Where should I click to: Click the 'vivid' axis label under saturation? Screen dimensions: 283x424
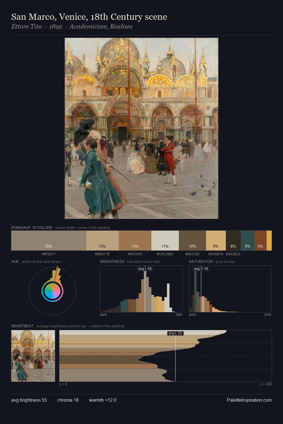click(x=267, y=314)
